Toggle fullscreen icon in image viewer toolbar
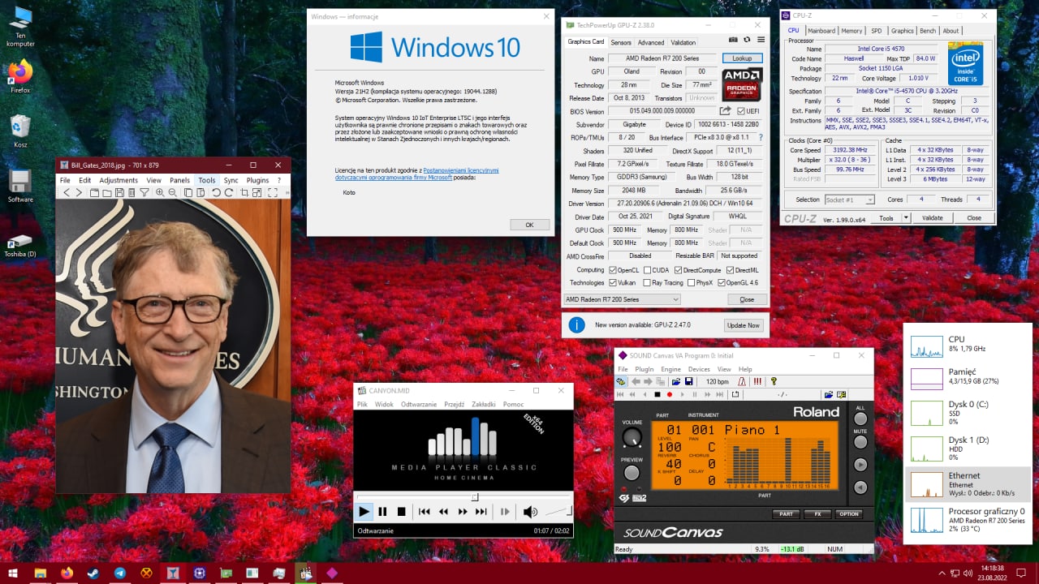 [x=273, y=192]
